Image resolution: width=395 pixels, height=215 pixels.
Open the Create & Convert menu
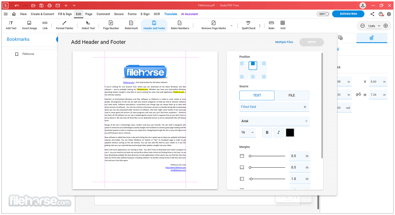point(42,14)
